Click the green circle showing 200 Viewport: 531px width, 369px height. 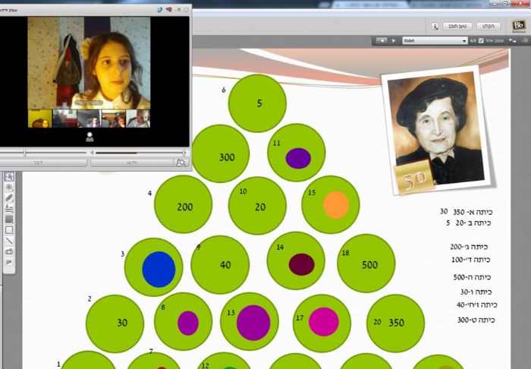coord(184,204)
